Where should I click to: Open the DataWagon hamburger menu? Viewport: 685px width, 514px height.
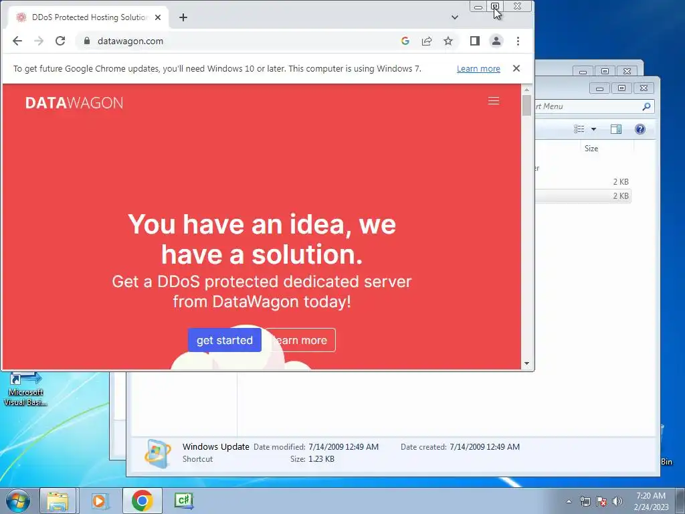[x=494, y=101]
